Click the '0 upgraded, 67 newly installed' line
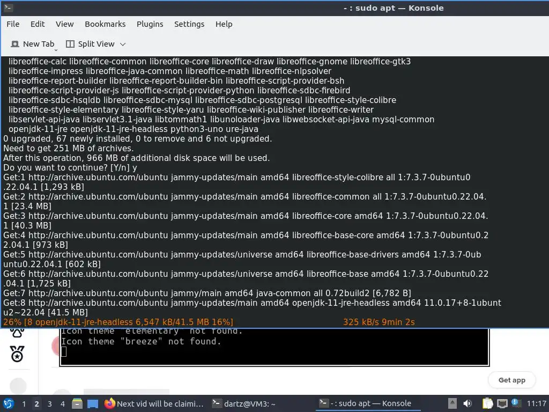This screenshot has width=549, height=412. click(x=138, y=139)
